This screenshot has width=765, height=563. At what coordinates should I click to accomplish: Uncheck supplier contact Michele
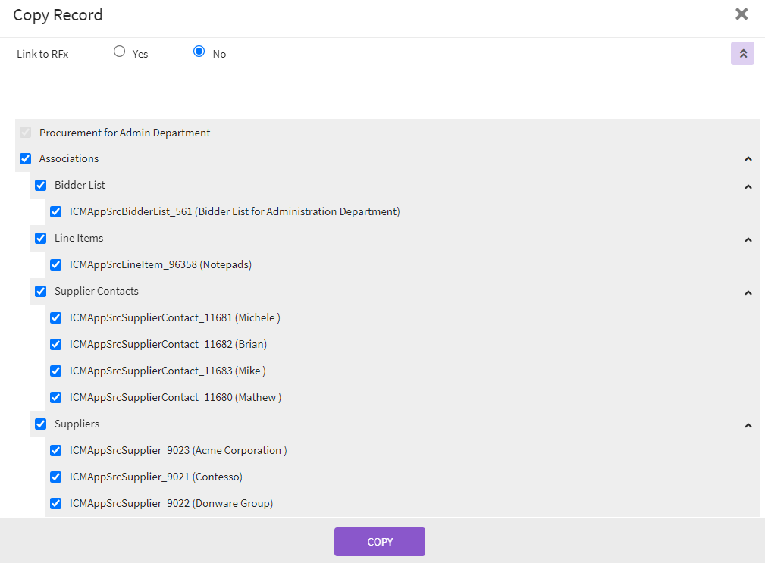tap(56, 318)
